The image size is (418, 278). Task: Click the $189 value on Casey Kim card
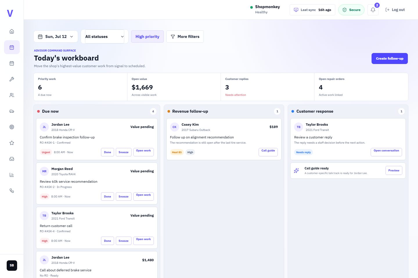[x=273, y=127]
